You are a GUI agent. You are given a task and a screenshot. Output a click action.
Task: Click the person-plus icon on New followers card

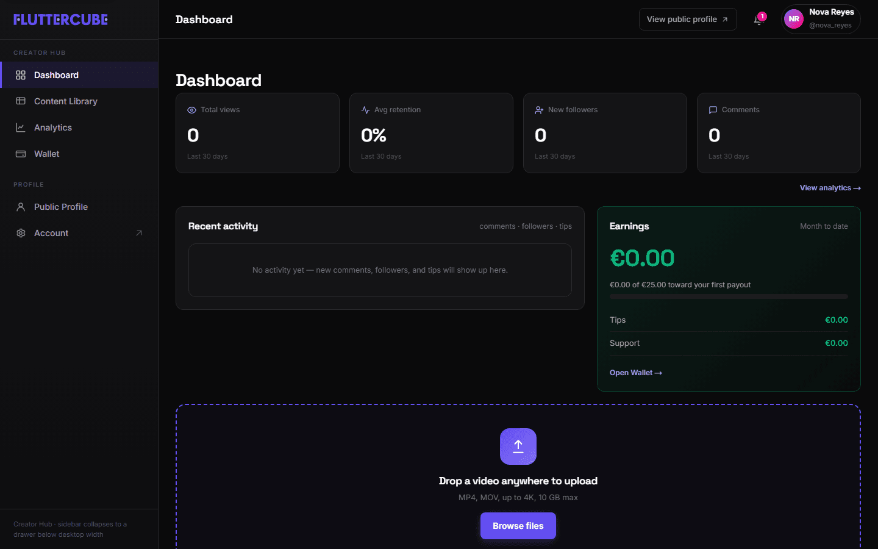tap(539, 110)
